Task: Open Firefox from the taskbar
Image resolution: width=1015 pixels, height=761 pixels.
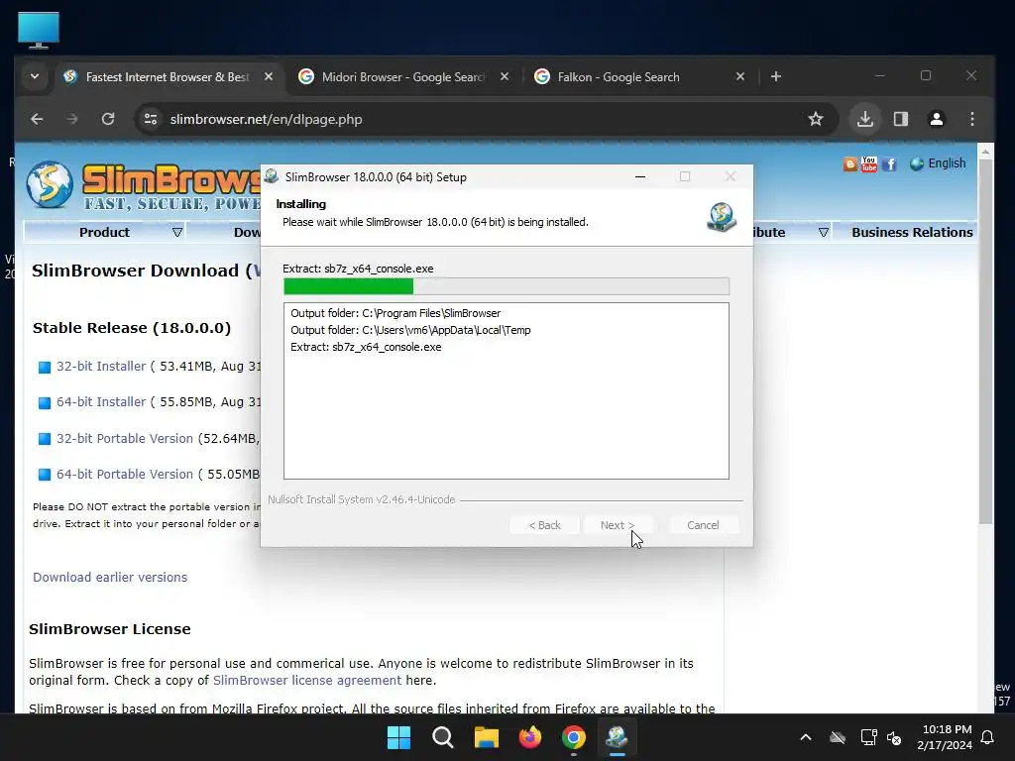Action: pos(530,737)
